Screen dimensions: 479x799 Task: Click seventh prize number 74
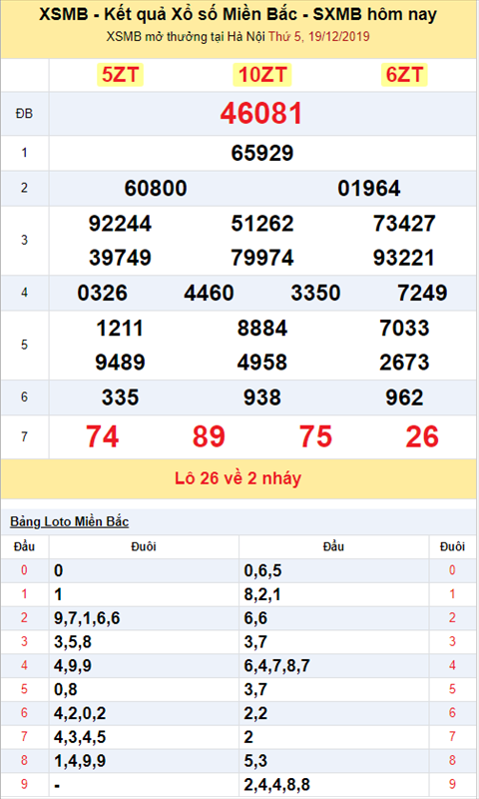click(103, 436)
